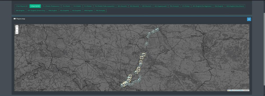This screenshot has height=96, width=265.
Task: Switch to ES1 (Español) server
Action: (65, 11)
